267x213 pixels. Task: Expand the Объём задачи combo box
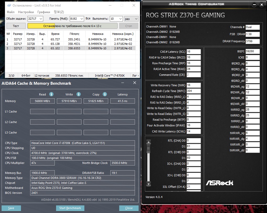(41, 19)
